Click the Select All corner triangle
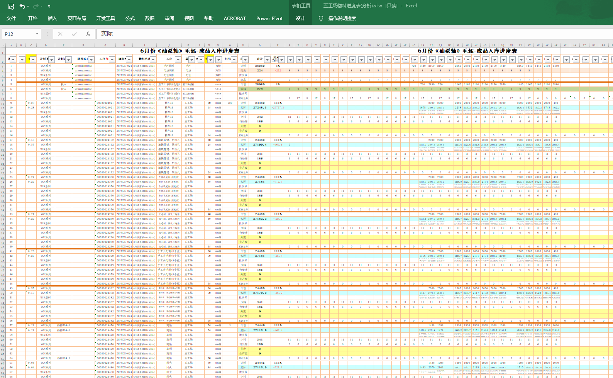Screen dimensions: 613x378 tap(2, 45)
